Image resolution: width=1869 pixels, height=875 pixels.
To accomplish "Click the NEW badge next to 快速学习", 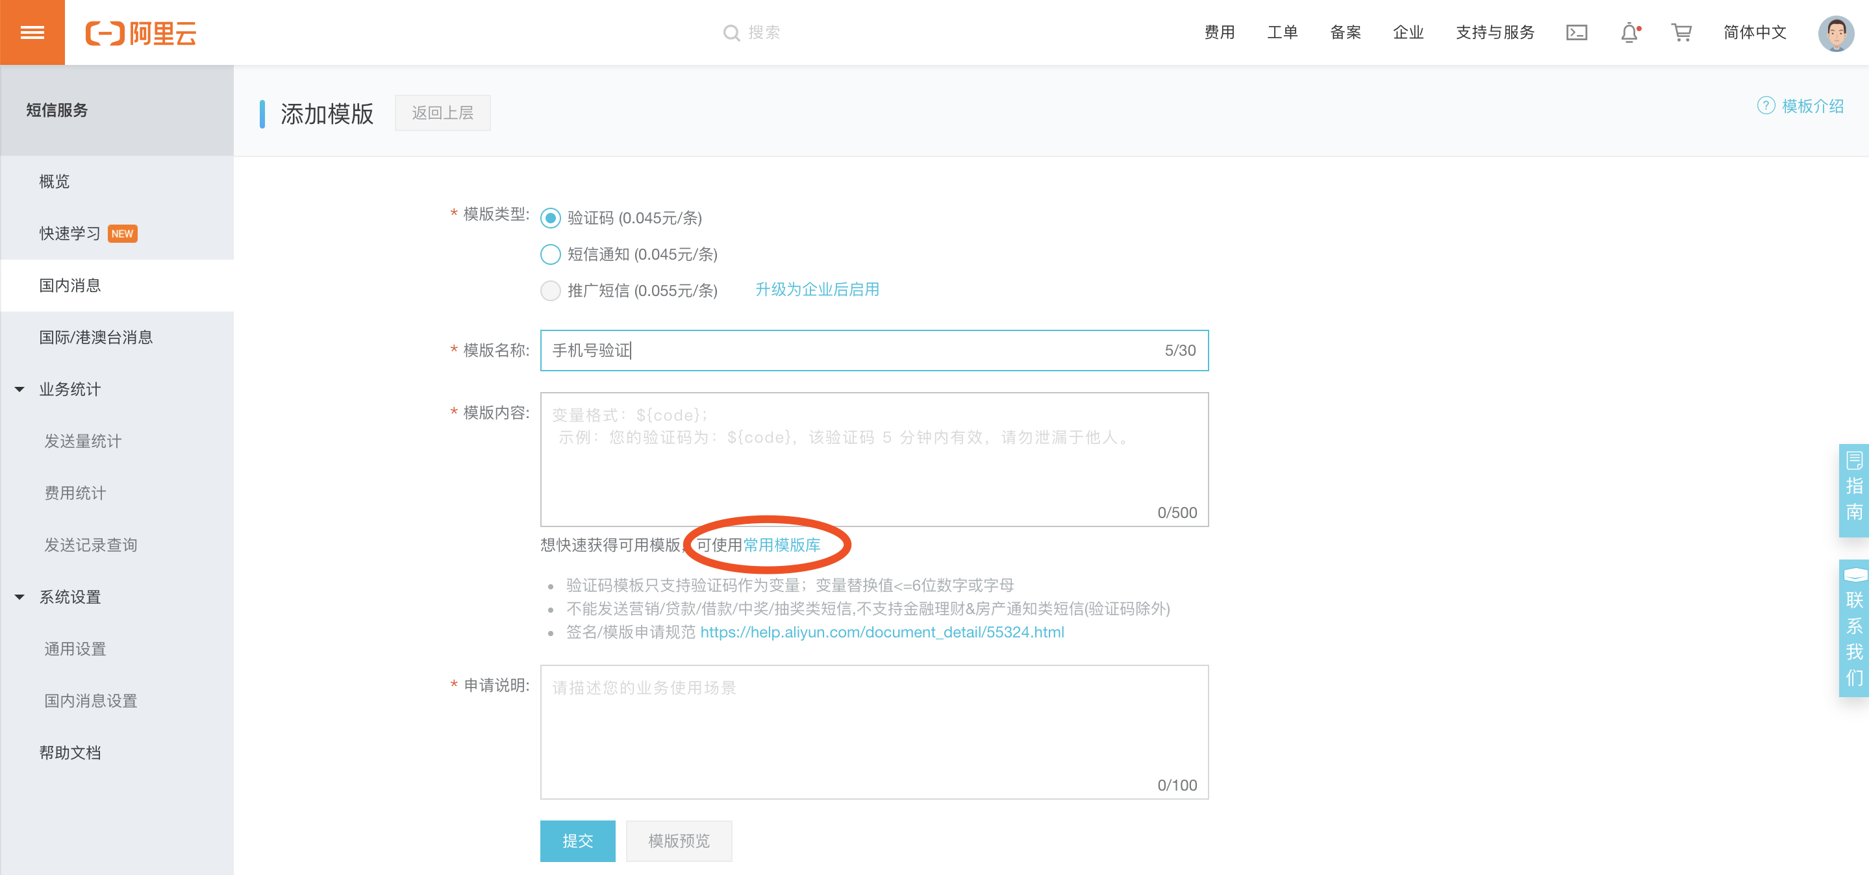I will pos(123,234).
